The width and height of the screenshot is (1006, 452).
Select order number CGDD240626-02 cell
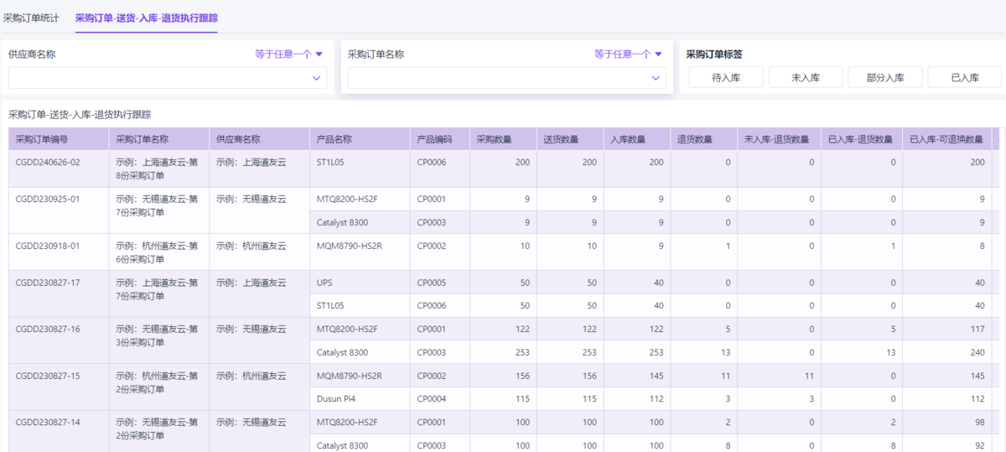[48, 163]
